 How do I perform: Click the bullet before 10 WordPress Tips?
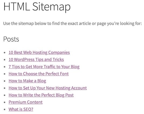[5, 60]
